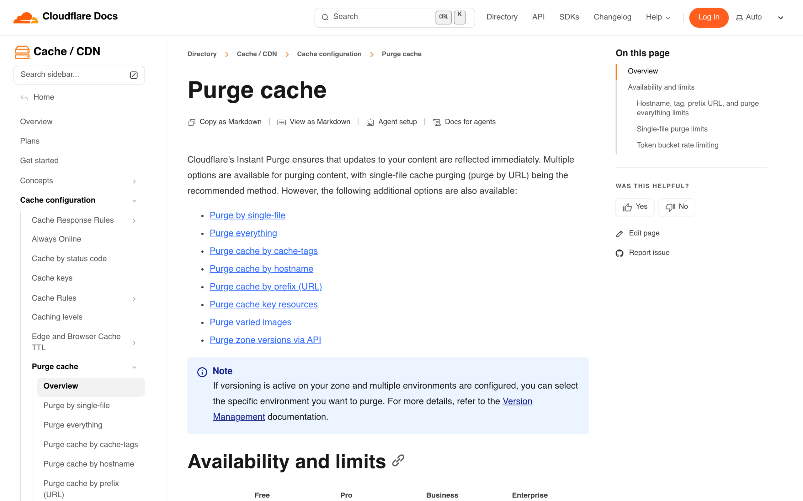Open SDKs in top navigation
Viewport: 803px width, 501px height.
569,17
